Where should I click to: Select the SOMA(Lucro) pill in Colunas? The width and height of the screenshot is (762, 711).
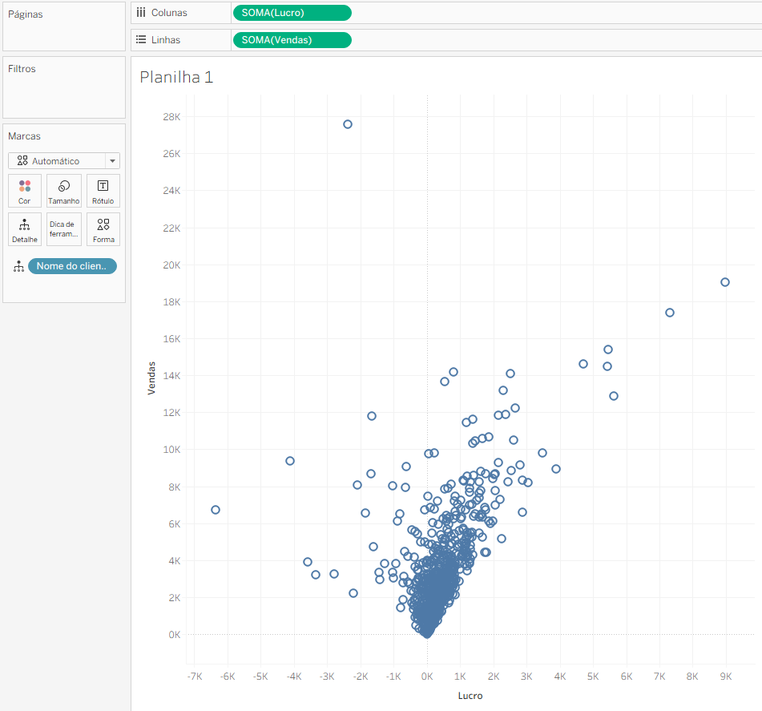[292, 13]
